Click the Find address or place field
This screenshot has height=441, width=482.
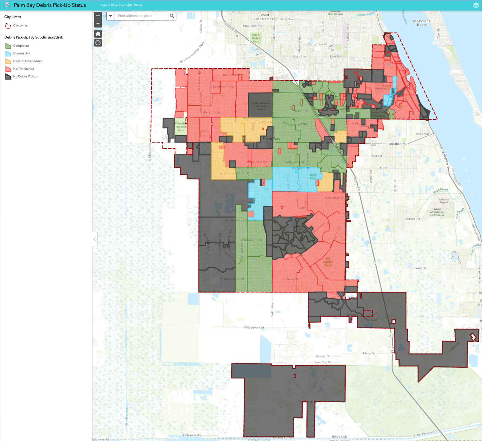(141, 16)
